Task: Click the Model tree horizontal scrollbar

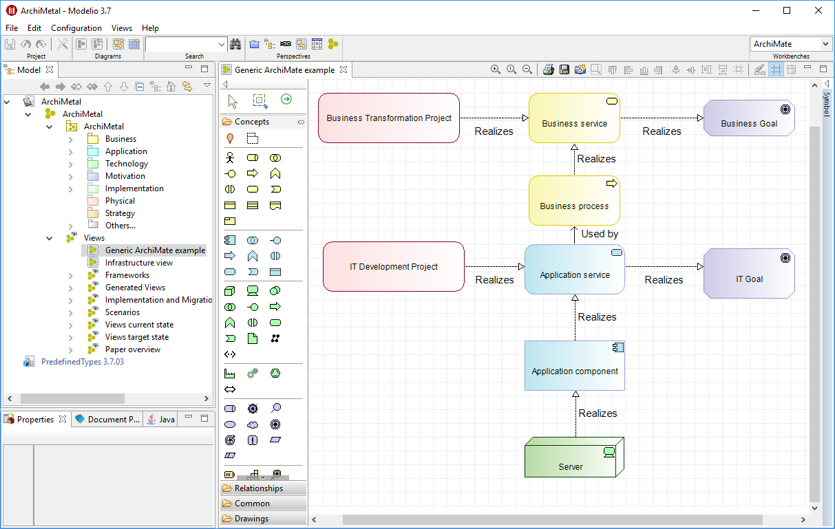Action: click(x=72, y=398)
